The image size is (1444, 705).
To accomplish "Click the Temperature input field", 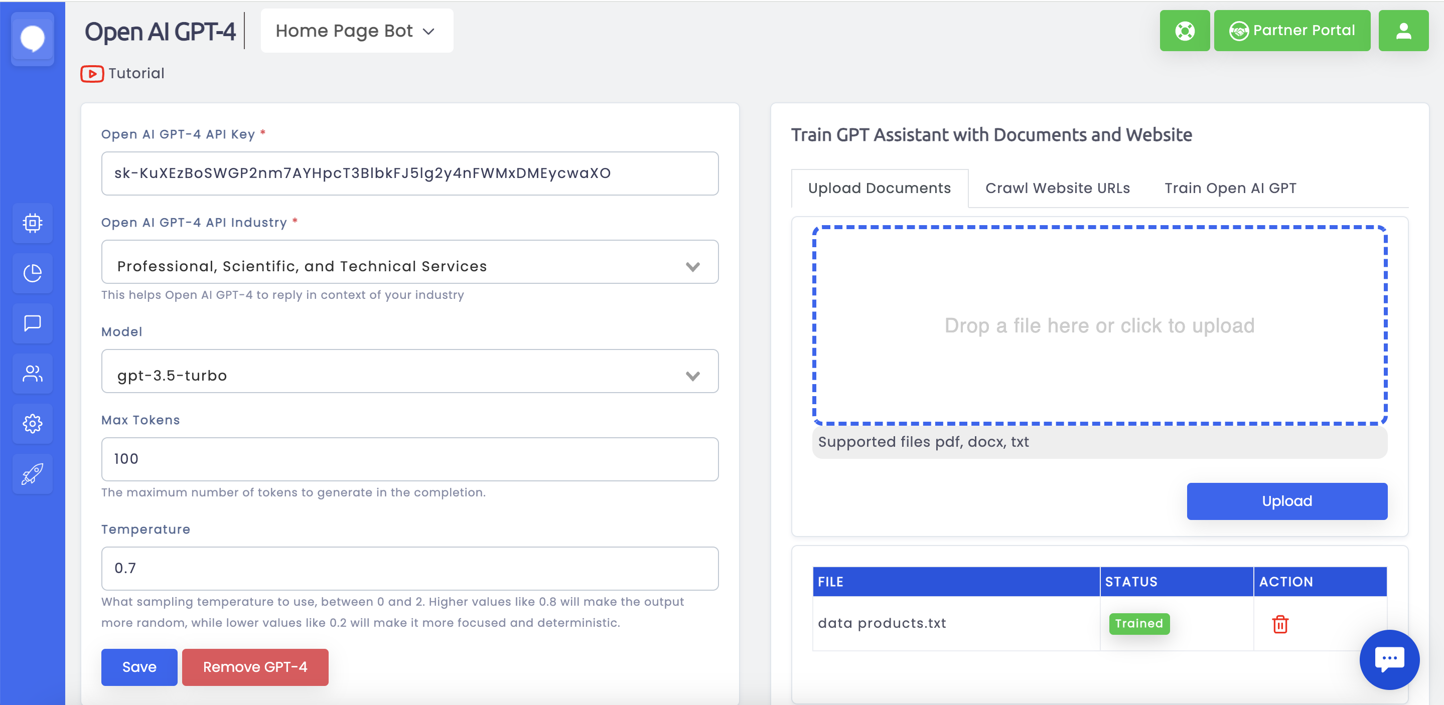I will click(x=410, y=569).
